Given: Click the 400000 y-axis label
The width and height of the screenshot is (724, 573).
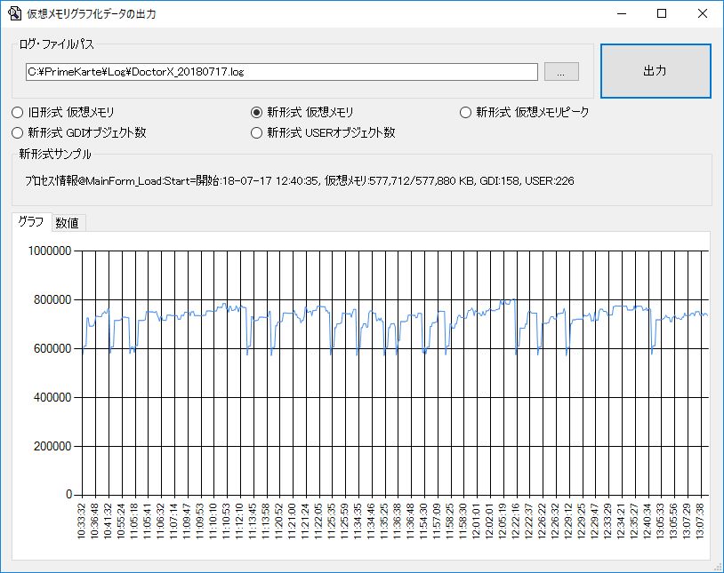Looking at the screenshot, I should [x=52, y=398].
